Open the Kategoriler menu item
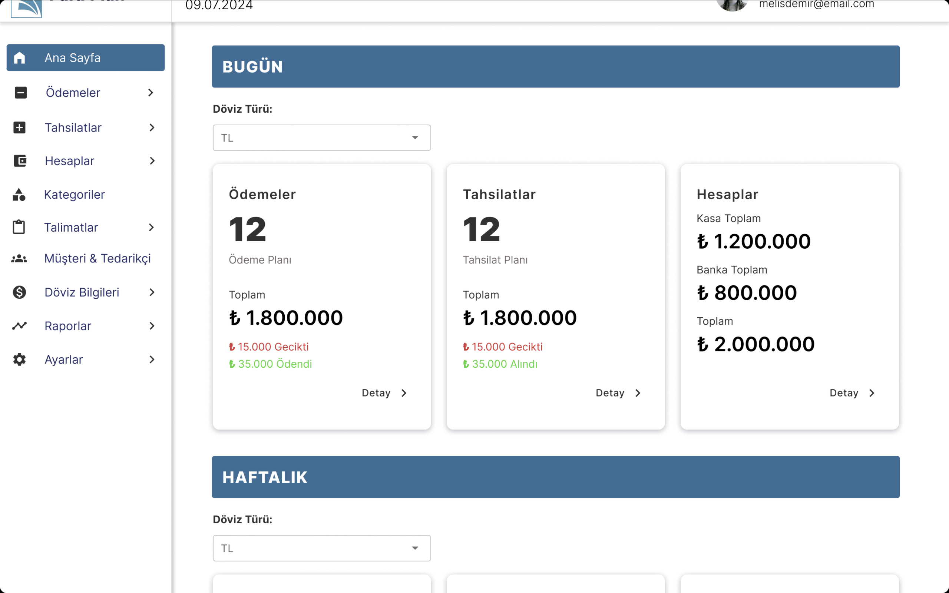Viewport: 949px width, 593px height. click(75, 195)
